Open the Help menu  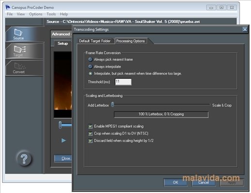64,14
